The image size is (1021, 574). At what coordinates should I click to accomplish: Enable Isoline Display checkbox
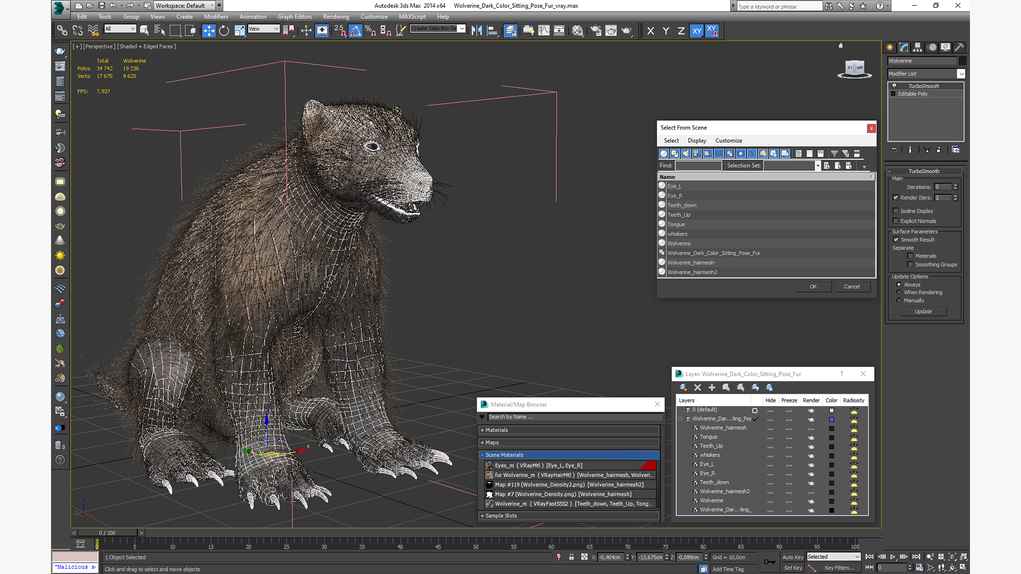point(896,211)
